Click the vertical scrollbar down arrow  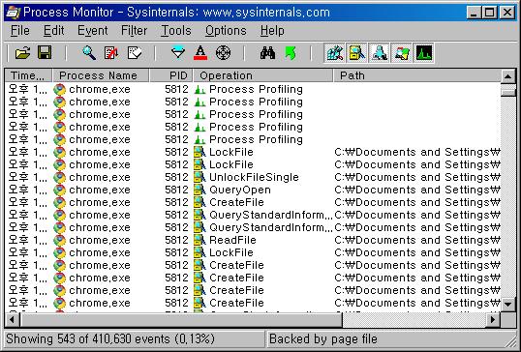508,304
